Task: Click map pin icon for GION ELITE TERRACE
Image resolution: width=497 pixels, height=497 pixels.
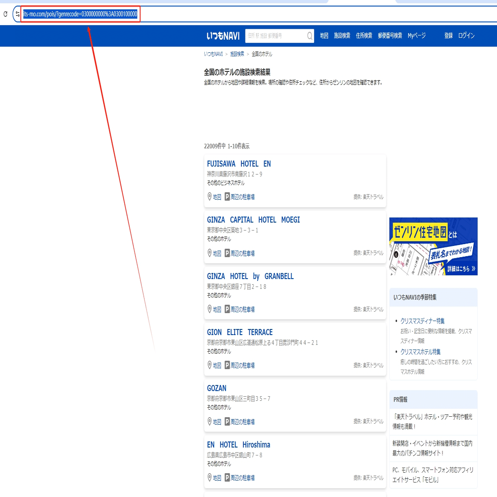Action: pyautogui.click(x=210, y=365)
